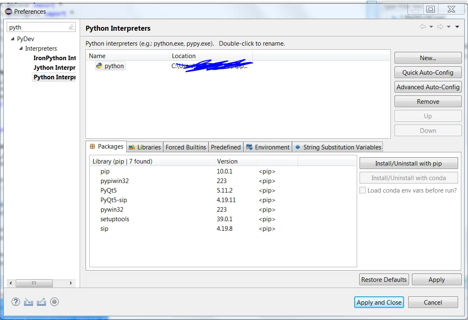Open the forward history dropdown arrow
This screenshot has height=320, width=468.
[448, 27]
